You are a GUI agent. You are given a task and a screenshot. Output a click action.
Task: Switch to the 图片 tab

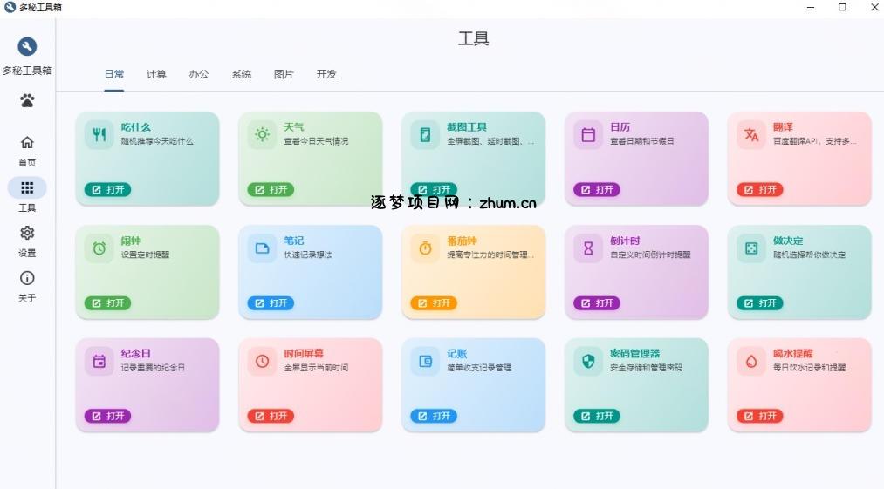coord(284,74)
